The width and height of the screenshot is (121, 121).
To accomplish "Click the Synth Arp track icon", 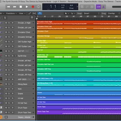I will pos(1,56).
